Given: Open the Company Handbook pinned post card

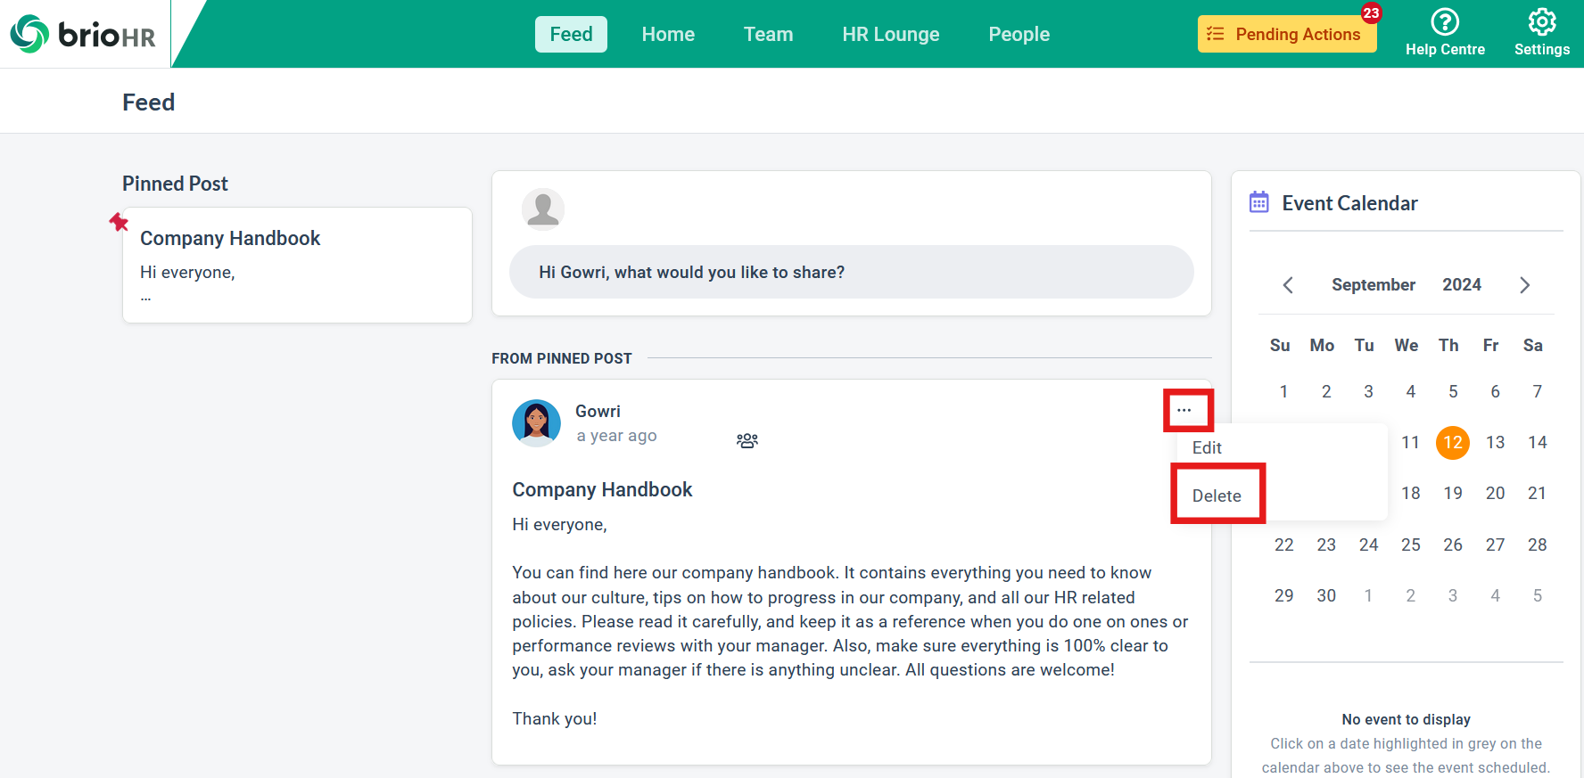Looking at the screenshot, I should (297, 265).
